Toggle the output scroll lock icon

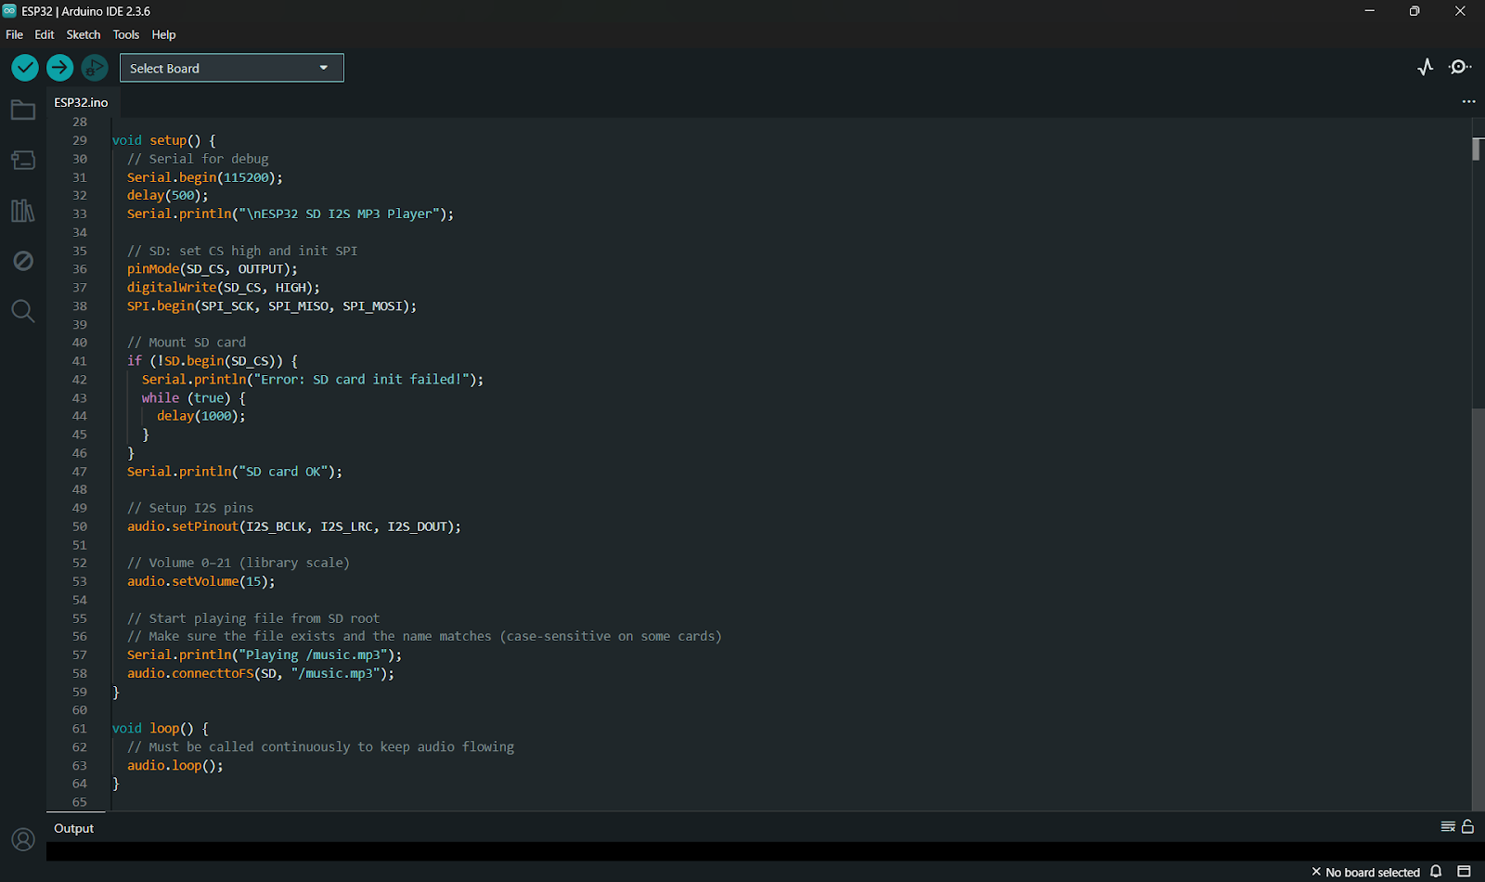pyautogui.click(x=1467, y=826)
